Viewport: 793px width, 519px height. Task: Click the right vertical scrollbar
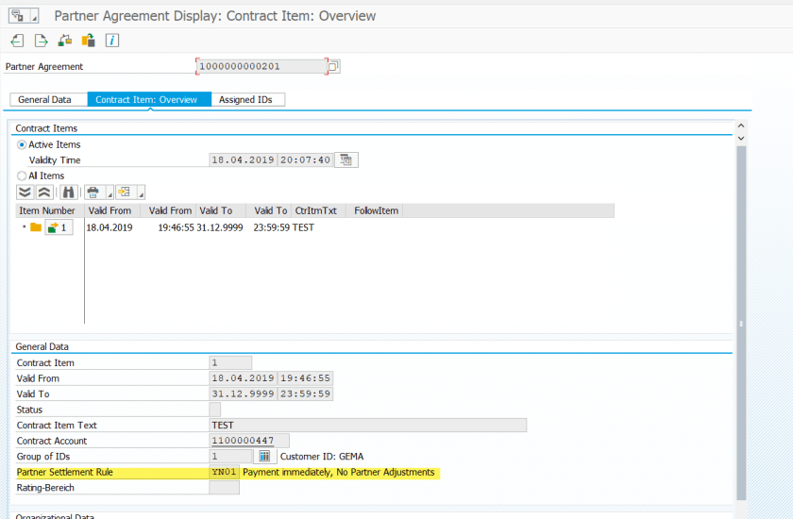coord(741,321)
